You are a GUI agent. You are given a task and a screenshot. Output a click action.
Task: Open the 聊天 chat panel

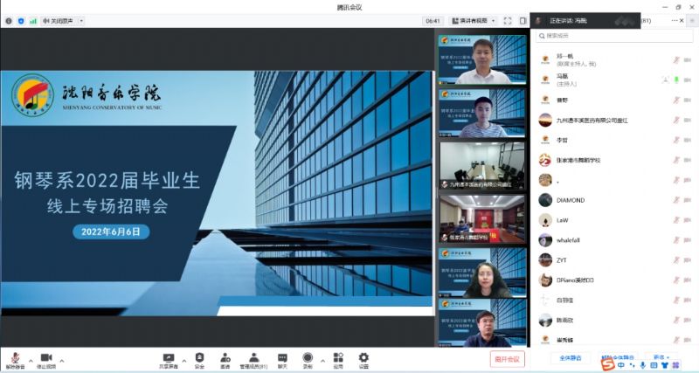pyautogui.click(x=281, y=357)
